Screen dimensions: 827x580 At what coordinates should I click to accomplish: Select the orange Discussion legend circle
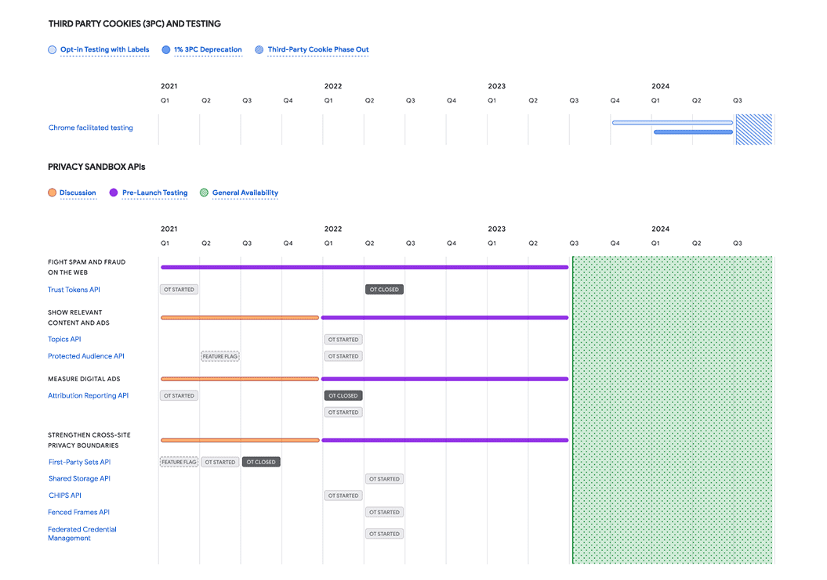pos(52,193)
